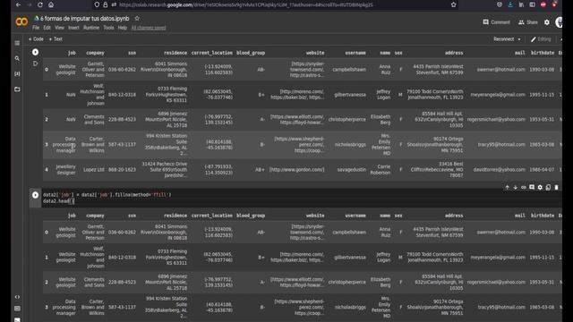
Task: Open the variables inspector panel
Action: click(17, 73)
